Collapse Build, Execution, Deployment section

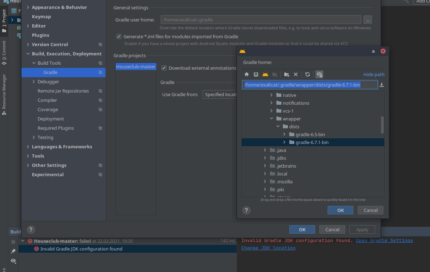pyautogui.click(x=28, y=54)
